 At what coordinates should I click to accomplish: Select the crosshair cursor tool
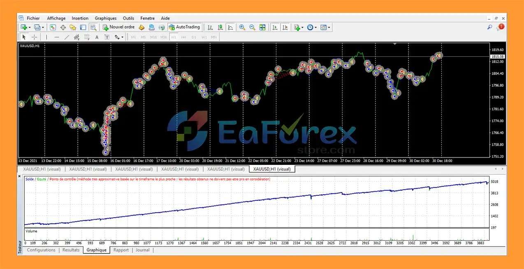[34, 37]
